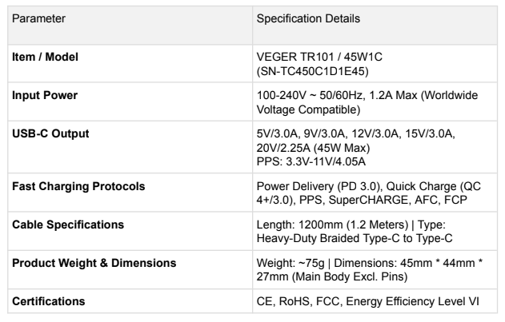Click the PPS: 3.3V-11V/4.05A line
This screenshot has width=505, height=322.
(x=311, y=161)
